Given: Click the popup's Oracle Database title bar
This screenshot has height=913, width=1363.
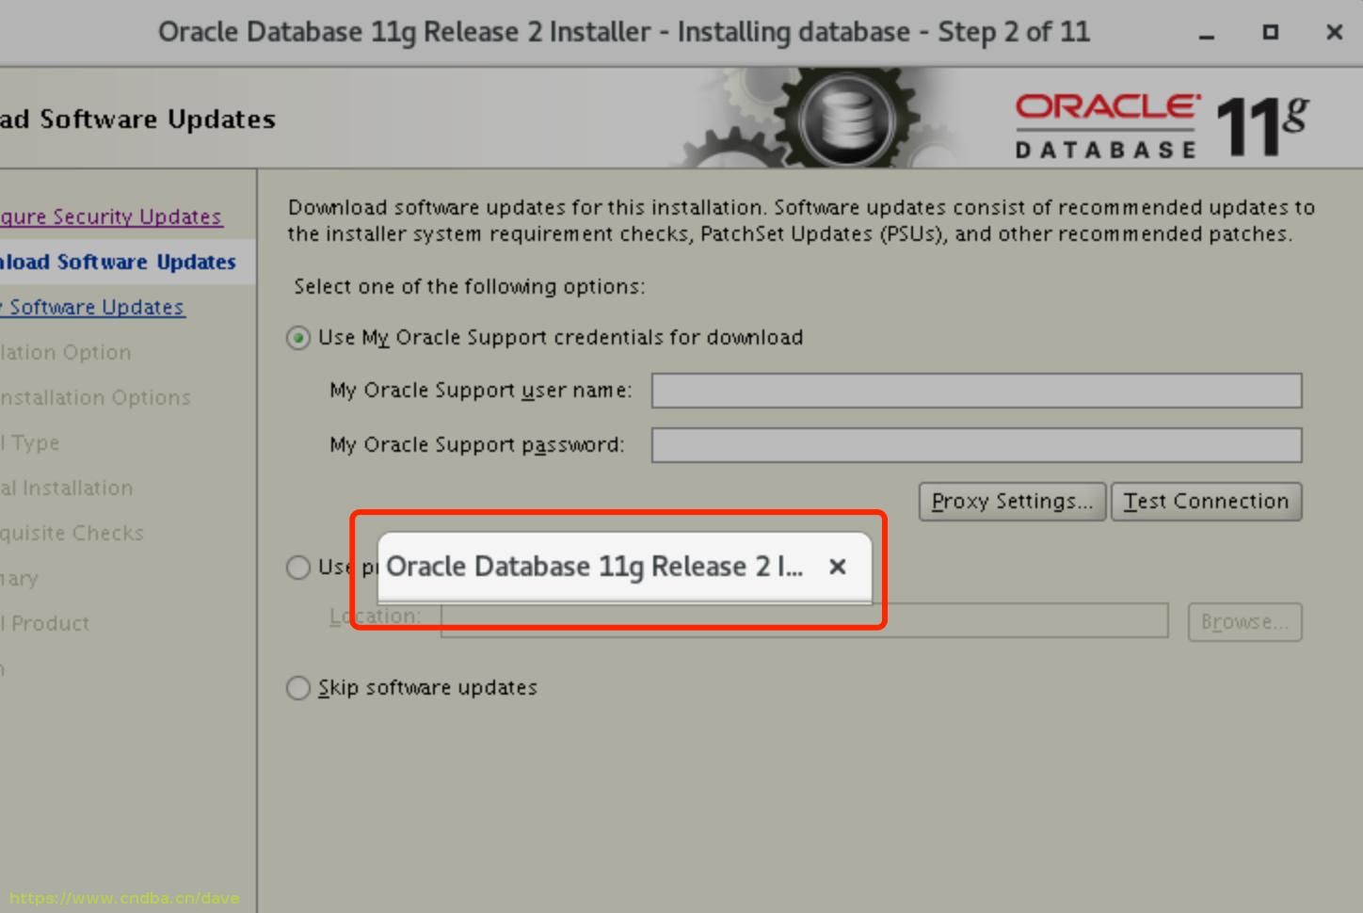Looking at the screenshot, I should tap(593, 567).
